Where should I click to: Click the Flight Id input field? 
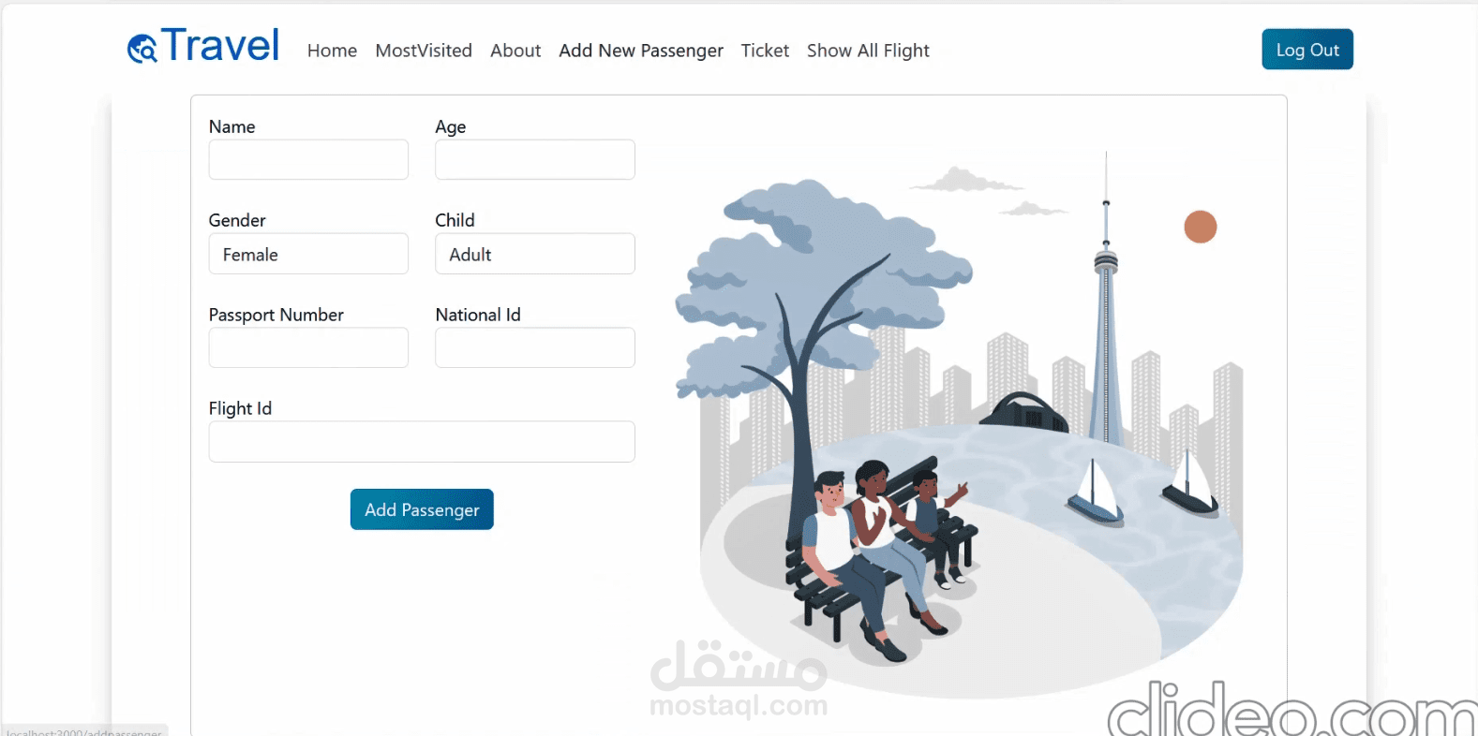[422, 442]
